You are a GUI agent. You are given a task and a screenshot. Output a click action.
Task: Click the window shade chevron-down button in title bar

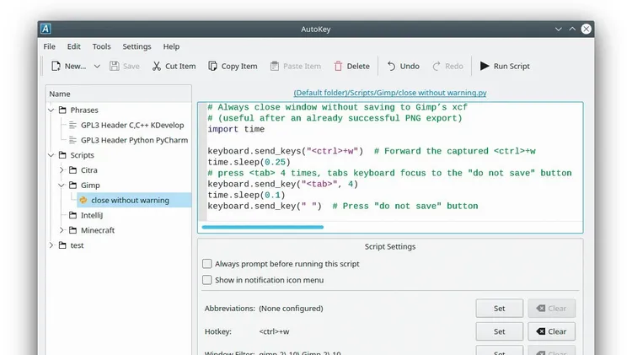pos(558,29)
